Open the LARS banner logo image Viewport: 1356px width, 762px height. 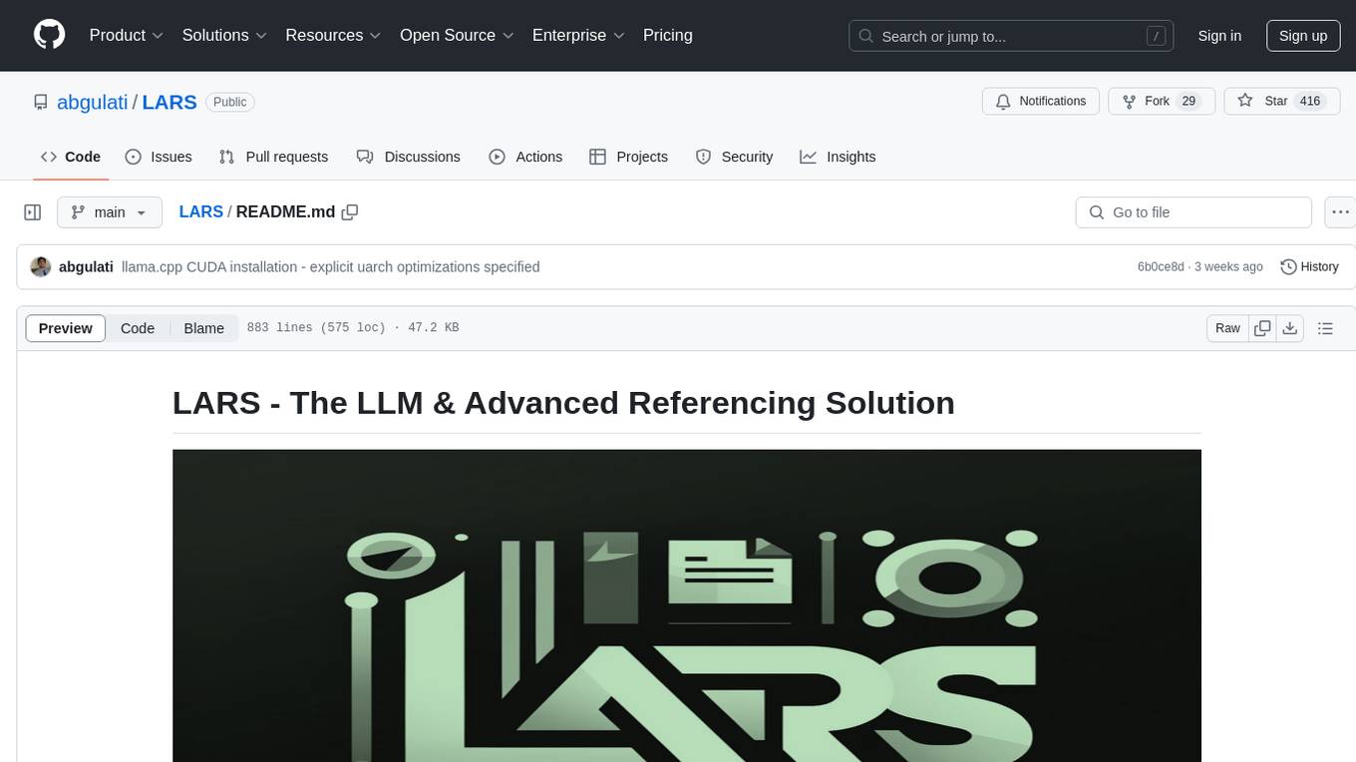pos(687,605)
